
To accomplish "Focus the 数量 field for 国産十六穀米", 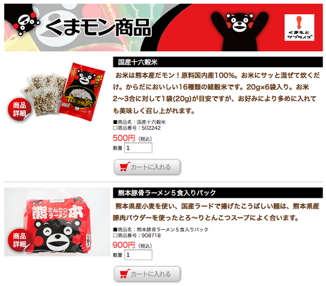I will click(138, 148).
